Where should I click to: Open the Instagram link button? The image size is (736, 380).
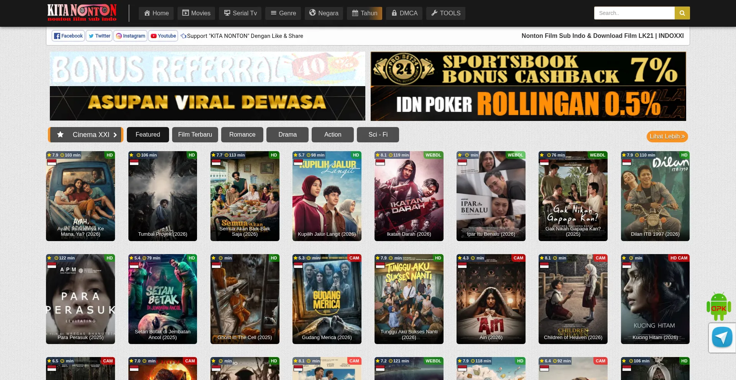click(x=130, y=36)
